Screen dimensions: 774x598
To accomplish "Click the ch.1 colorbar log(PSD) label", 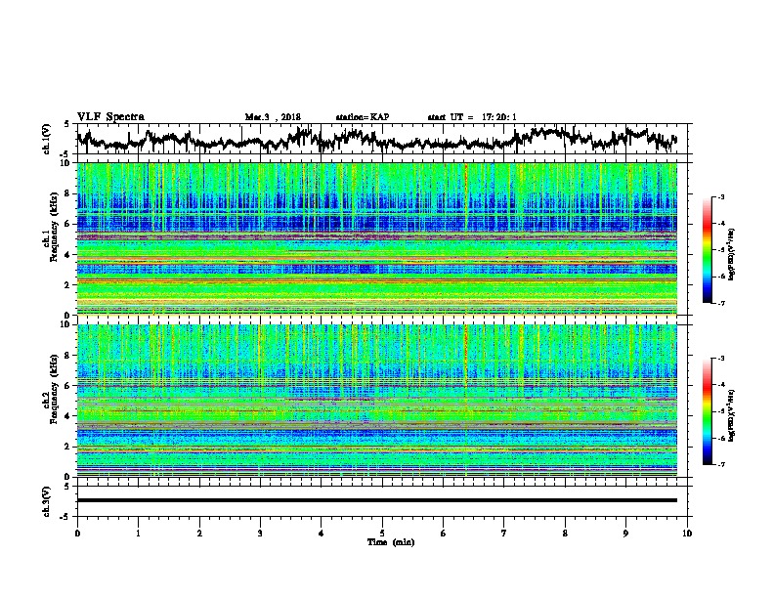I will (731, 254).
